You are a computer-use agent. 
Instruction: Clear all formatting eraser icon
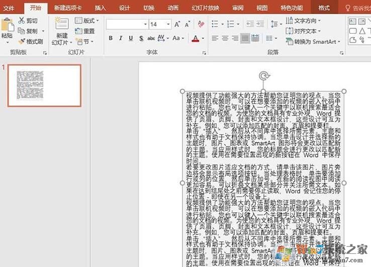click(x=201, y=24)
